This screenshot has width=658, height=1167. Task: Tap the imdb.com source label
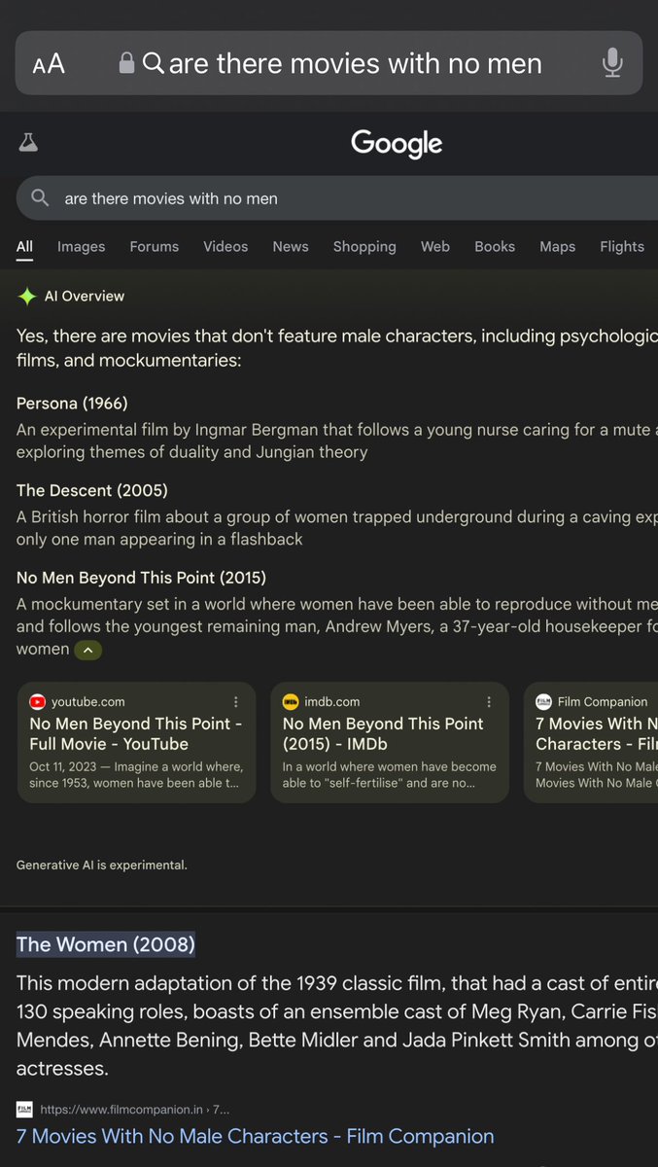click(x=332, y=701)
